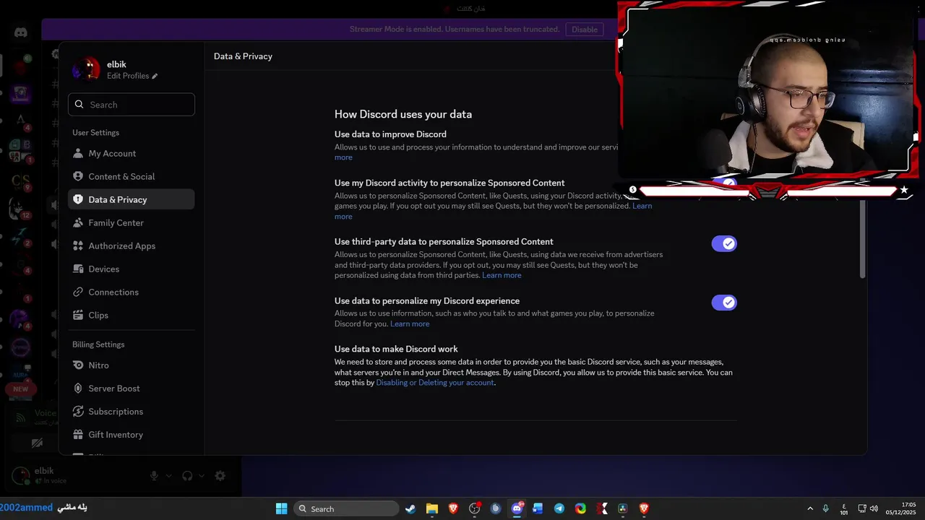The height and width of the screenshot is (520, 925).
Task: Open Family Center settings
Action: [132, 222]
